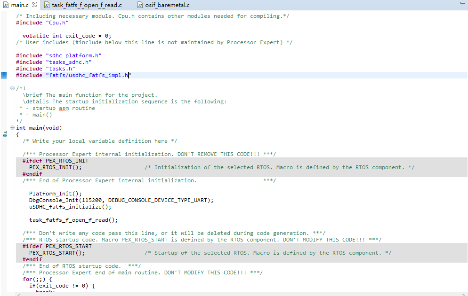Click the volatile int exit_code declaration
The height and width of the screenshot is (296, 468).
coord(67,36)
